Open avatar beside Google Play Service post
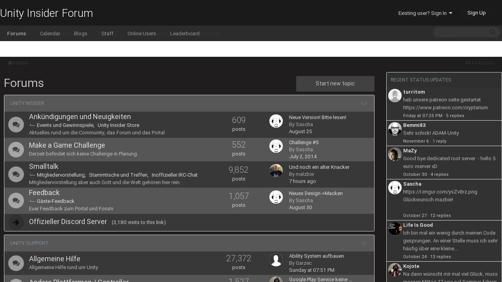This screenshot has height=282, width=502. tap(276, 279)
